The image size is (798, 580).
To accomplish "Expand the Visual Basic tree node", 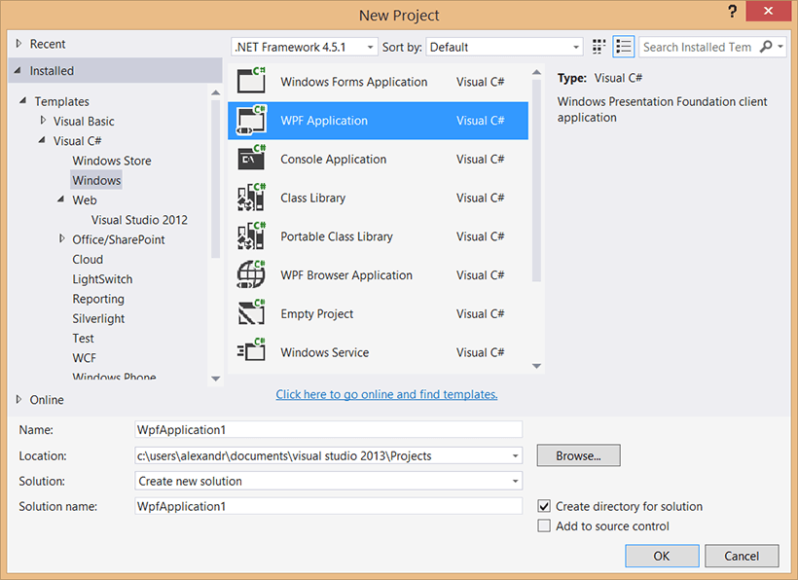I will click(43, 121).
